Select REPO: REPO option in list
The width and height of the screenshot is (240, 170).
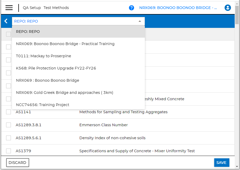[78, 32]
